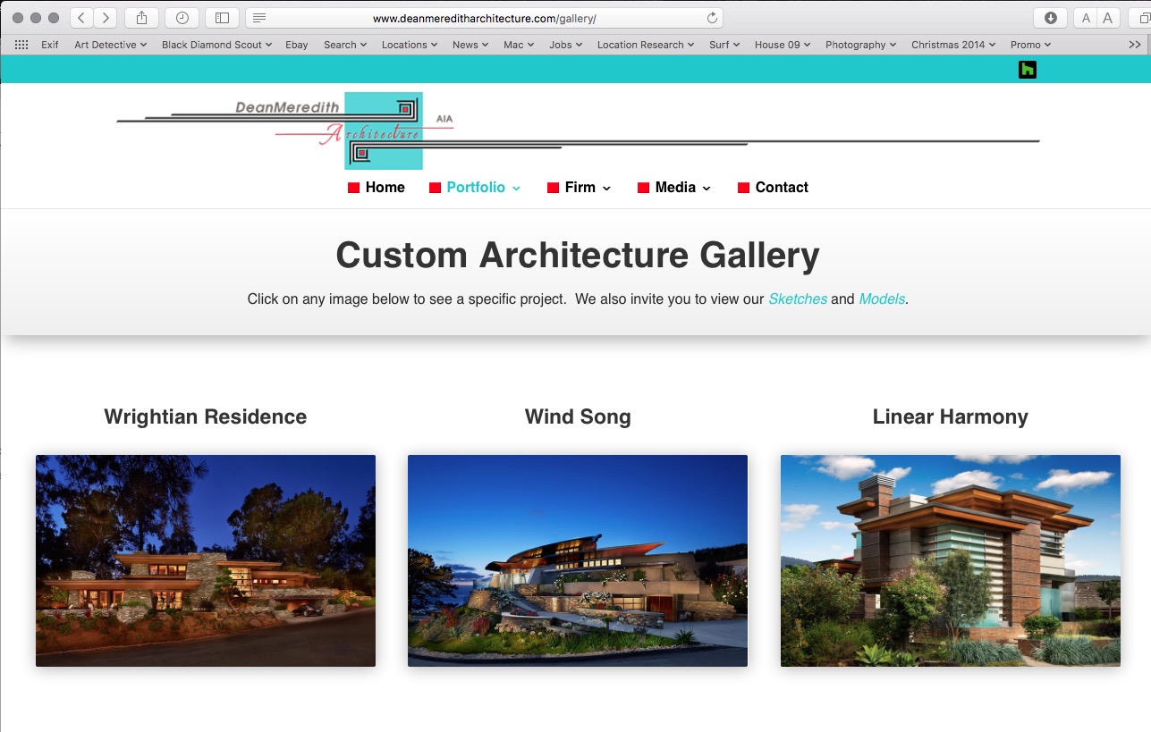Open the House 09 bookmarks folder
The height and width of the screenshot is (732, 1151).
pyautogui.click(x=783, y=45)
